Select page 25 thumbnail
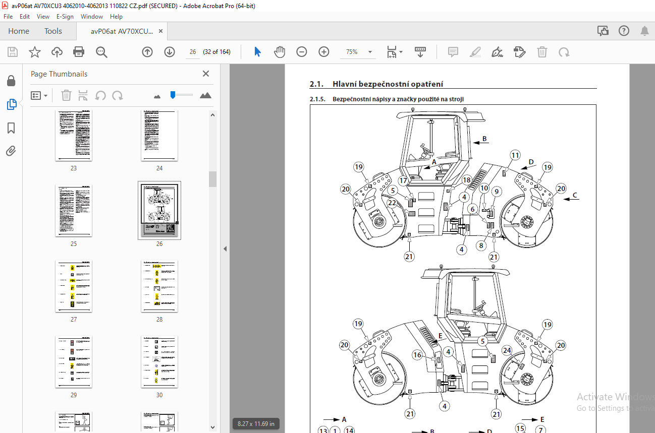655x433 pixels. click(74, 211)
